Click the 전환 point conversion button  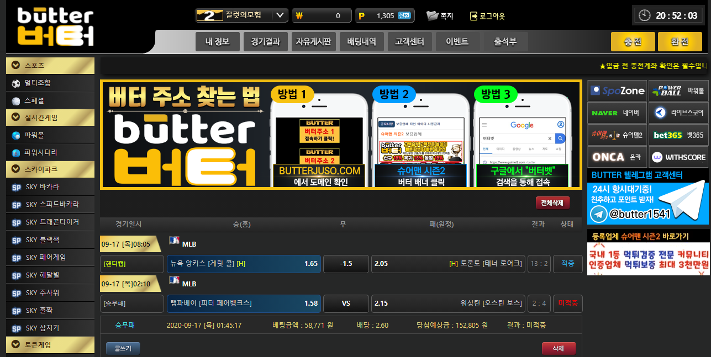tap(404, 15)
